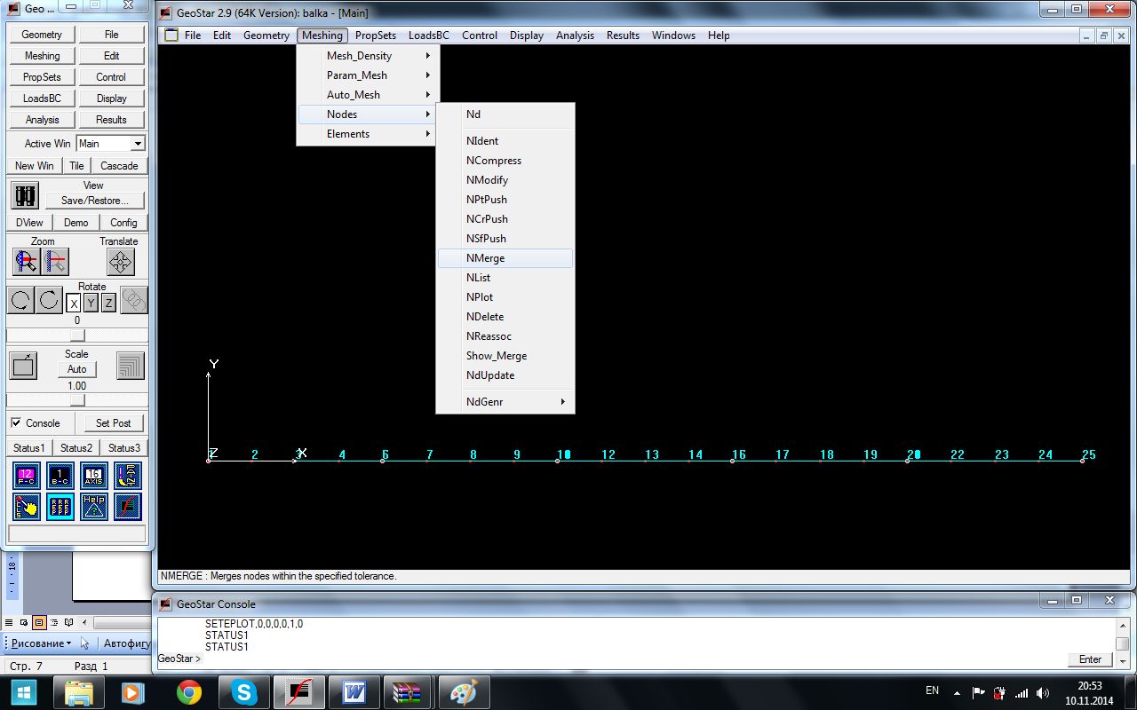Open the Word Рисование dropdown
The image size is (1137, 710).
pyautogui.click(x=42, y=643)
